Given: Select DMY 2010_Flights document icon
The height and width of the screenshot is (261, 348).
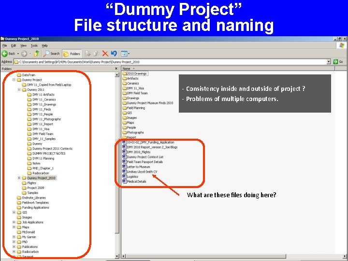Looking at the screenshot, I should tap(124, 152).
